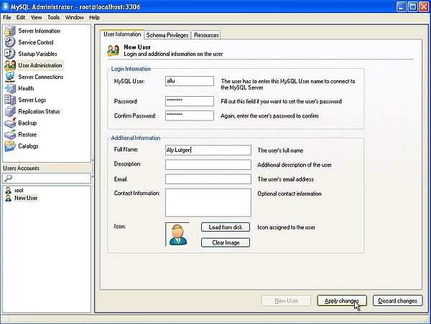Image resolution: width=431 pixels, height=324 pixels.
Task: Select Server Connections label in sidebar
Action: point(41,77)
